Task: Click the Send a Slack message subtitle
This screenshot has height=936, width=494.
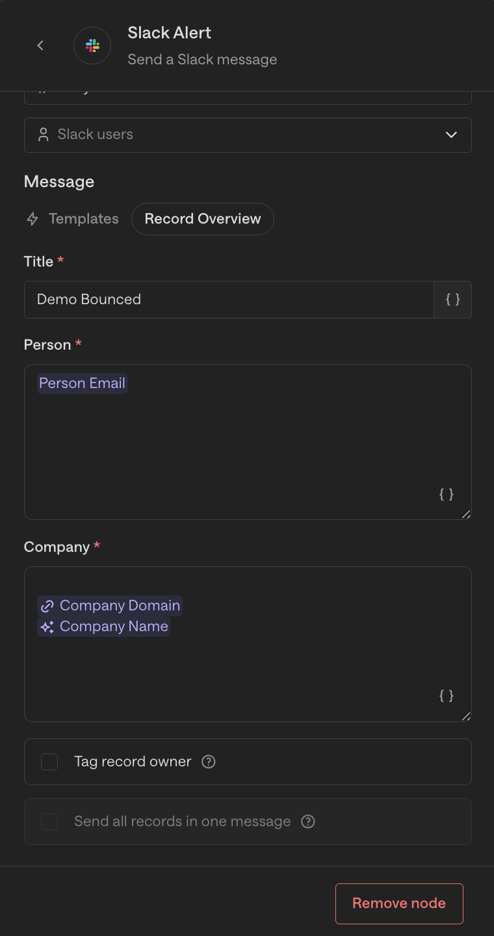Action: [x=202, y=60]
